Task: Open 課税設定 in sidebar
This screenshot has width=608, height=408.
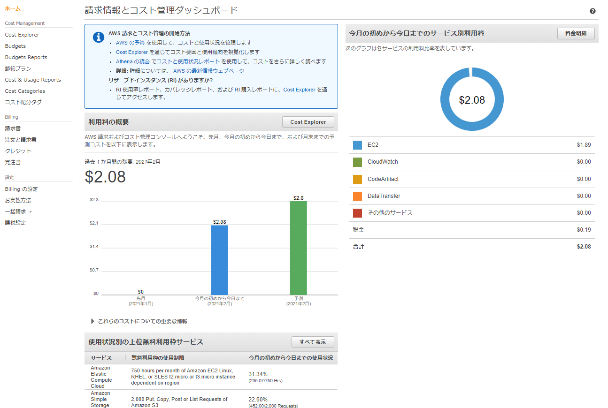Action: [x=15, y=223]
